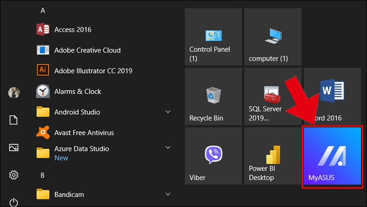
Task: Launch Adobe Illustrator CC 2019
Action: pos(103,71)
